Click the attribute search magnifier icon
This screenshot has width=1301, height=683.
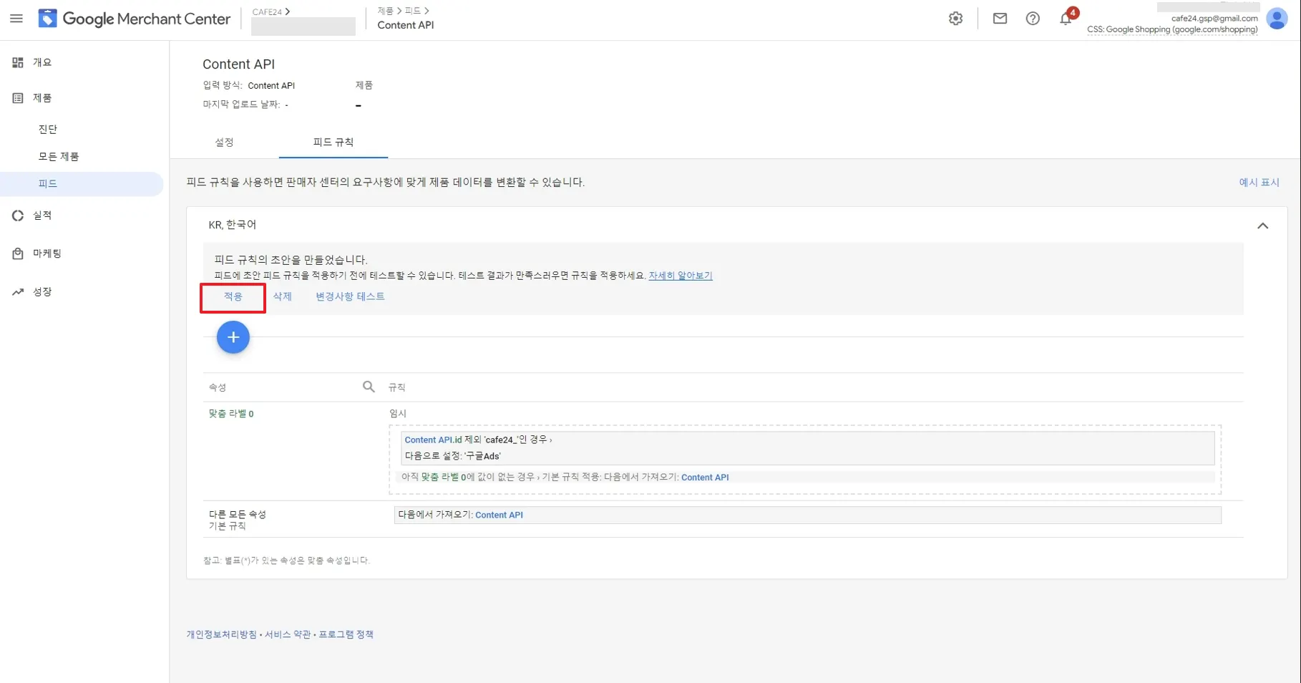pyautogui.click(x=369, y=387)
